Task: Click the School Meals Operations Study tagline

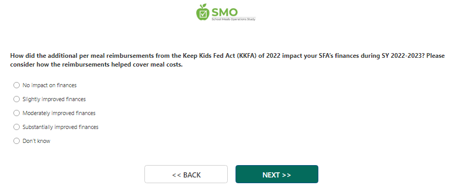Action: [233, 19]
